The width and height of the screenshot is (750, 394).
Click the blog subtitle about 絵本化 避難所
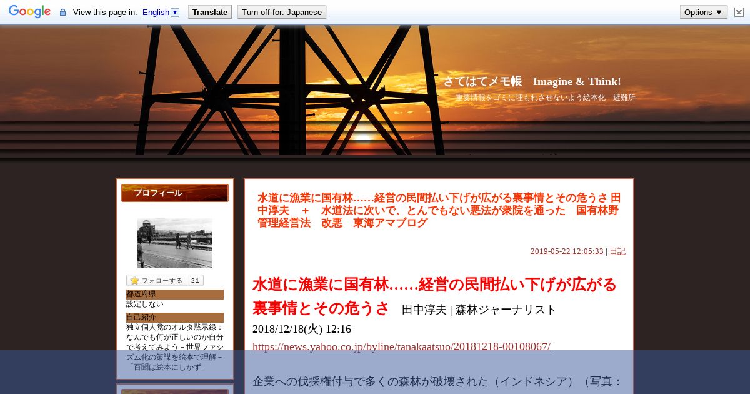coord(546,98)
